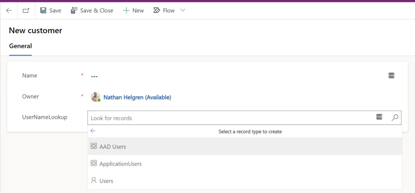Click the New customer heading
Viewport: 415px width, 193px height.
[36, 30]
